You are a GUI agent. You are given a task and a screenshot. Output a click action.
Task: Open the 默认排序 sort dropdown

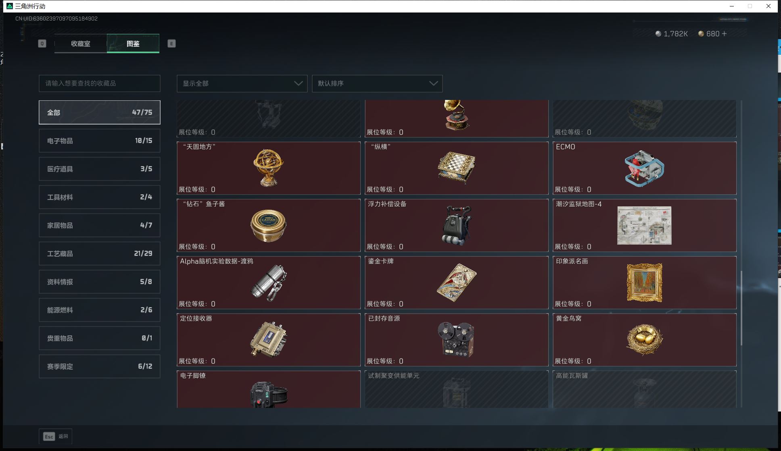pyautogui.click(x=377, y=83)
